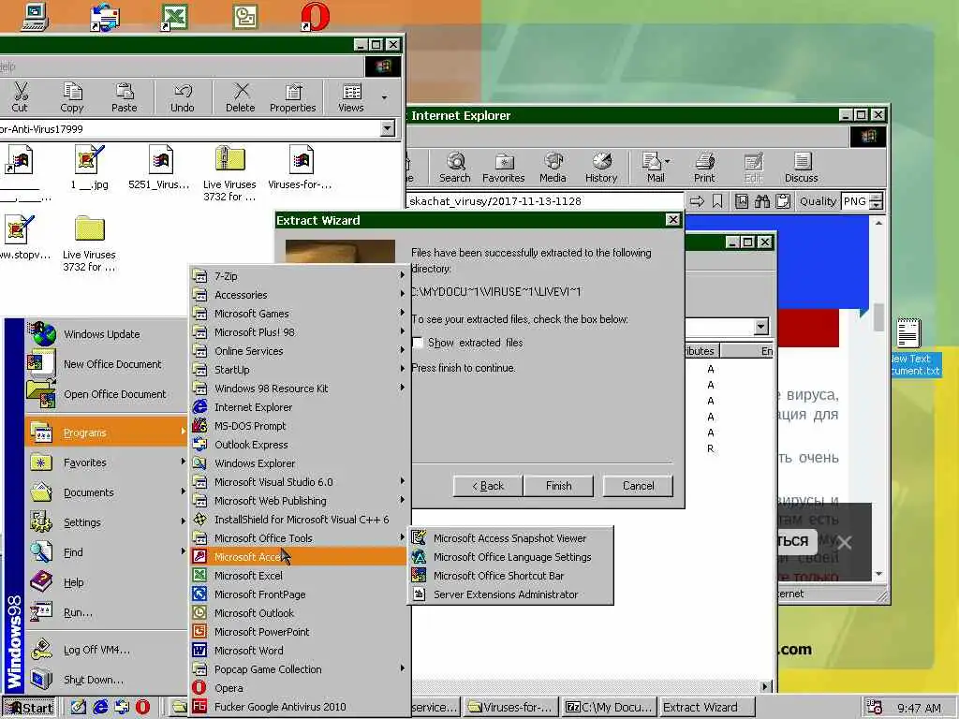Close the Extract Wizard dialog
This screenshot has height=719, width=959.
coord(672,219)
